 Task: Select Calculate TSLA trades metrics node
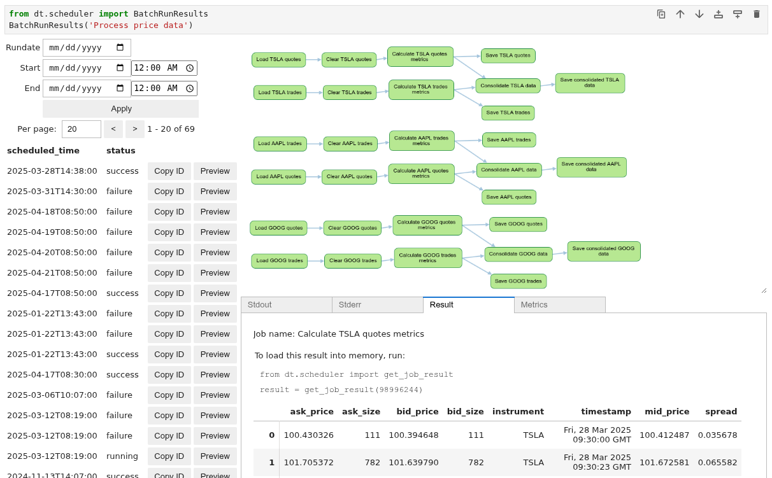click(421, 90)
